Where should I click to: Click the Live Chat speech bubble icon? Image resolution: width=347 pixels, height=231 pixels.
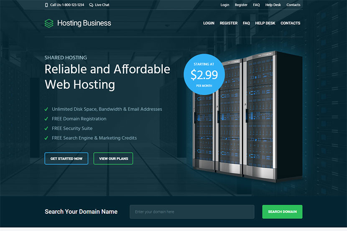pos(91,5)
